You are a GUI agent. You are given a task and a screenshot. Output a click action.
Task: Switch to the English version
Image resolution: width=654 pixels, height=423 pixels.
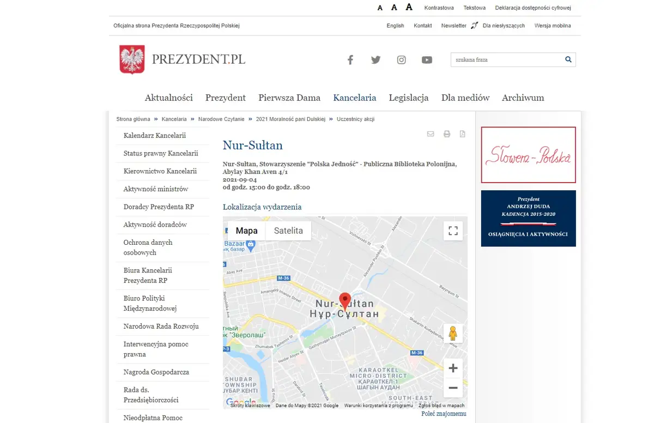pos(396,26)
